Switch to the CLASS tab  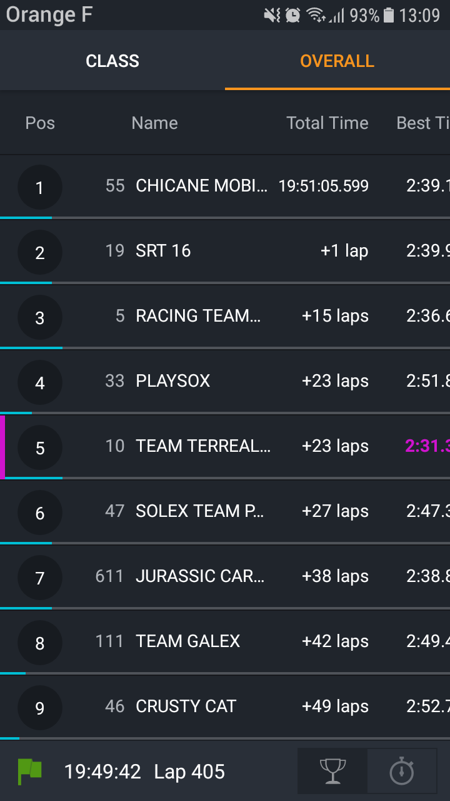click(112, 61)
